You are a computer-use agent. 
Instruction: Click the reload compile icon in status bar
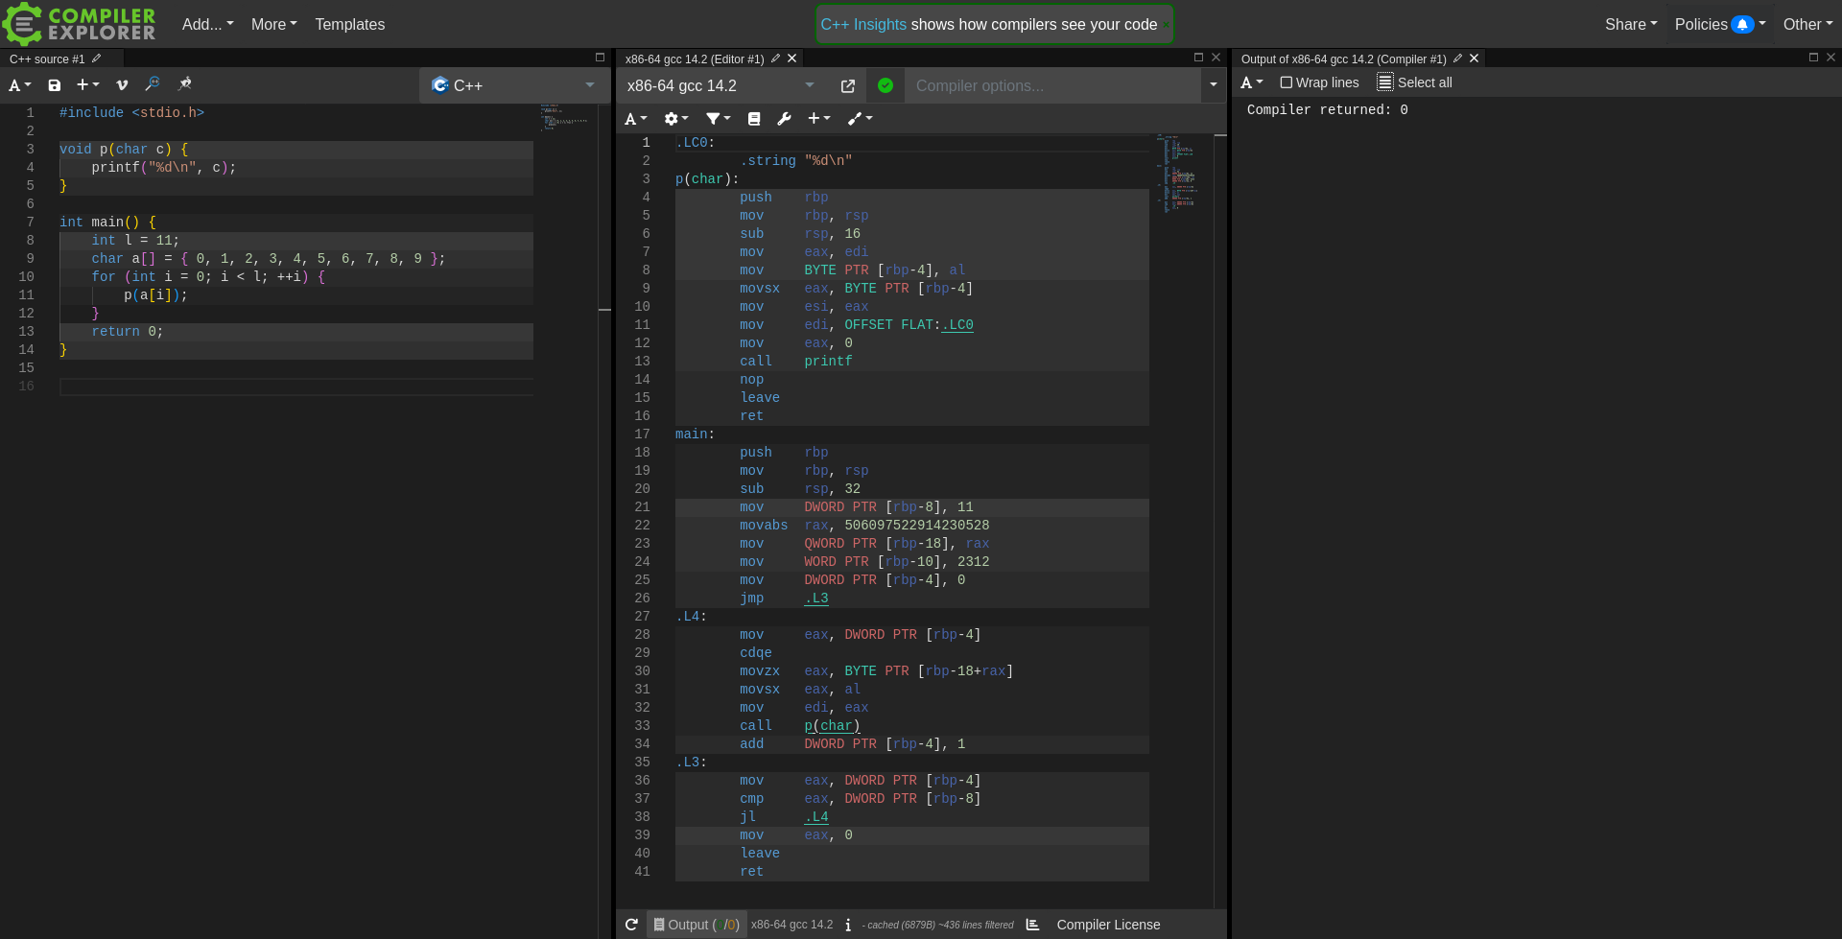(631, 925)
